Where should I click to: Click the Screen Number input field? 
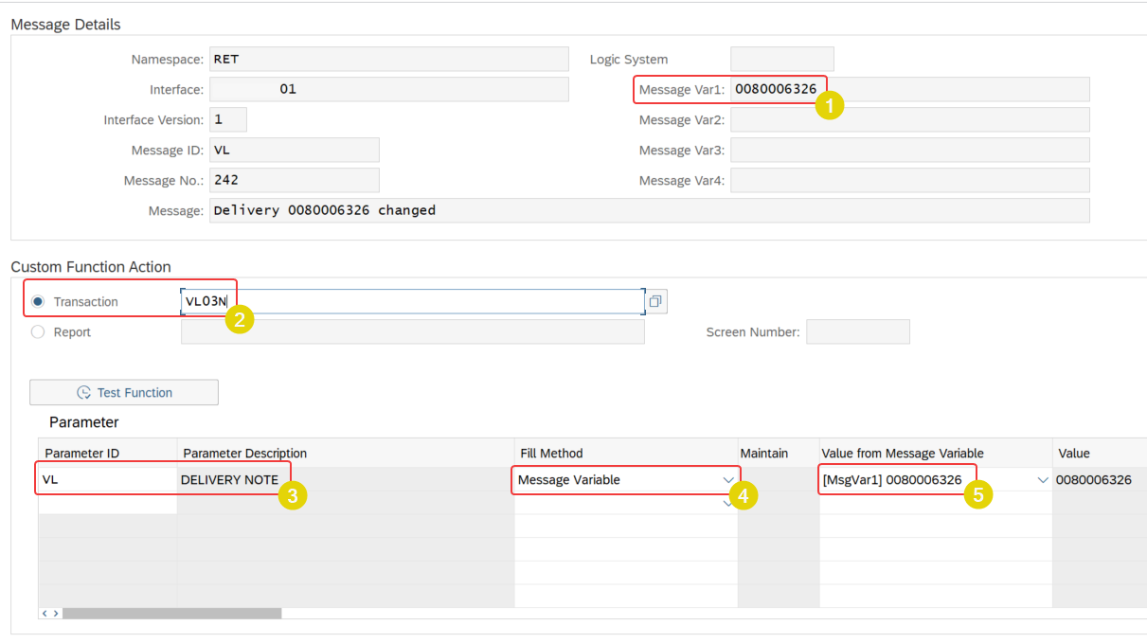(858, 331)
